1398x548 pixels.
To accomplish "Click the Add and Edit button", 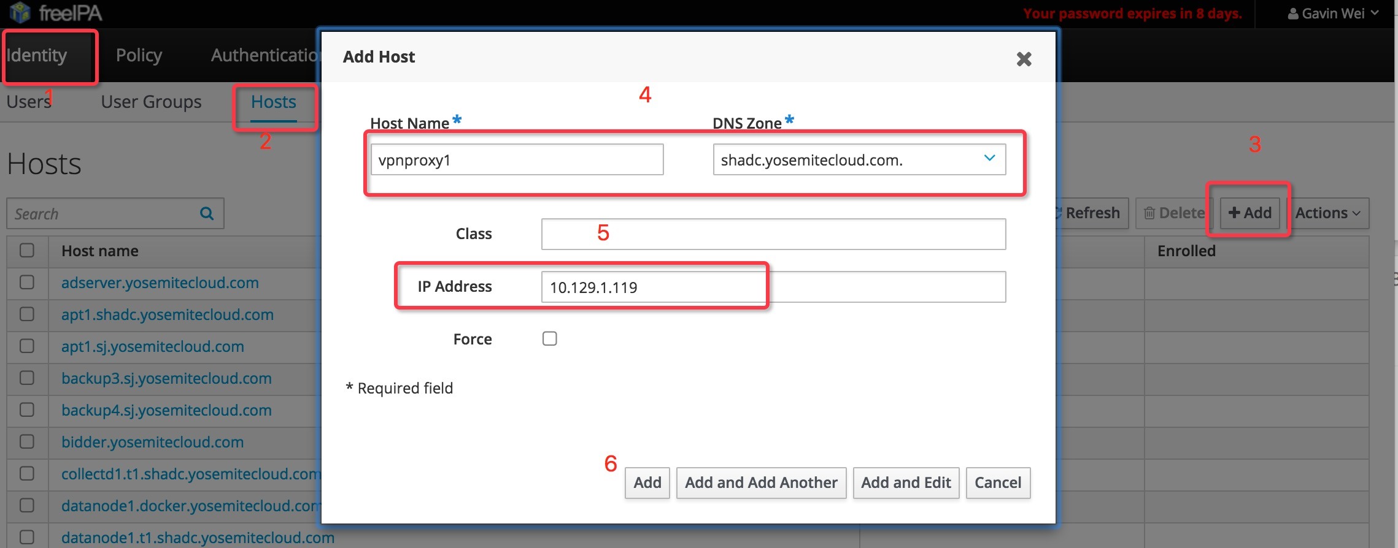I will pos(906,483).
